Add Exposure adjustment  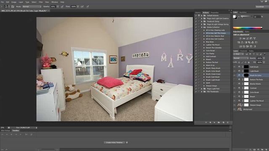coord(251,39)
